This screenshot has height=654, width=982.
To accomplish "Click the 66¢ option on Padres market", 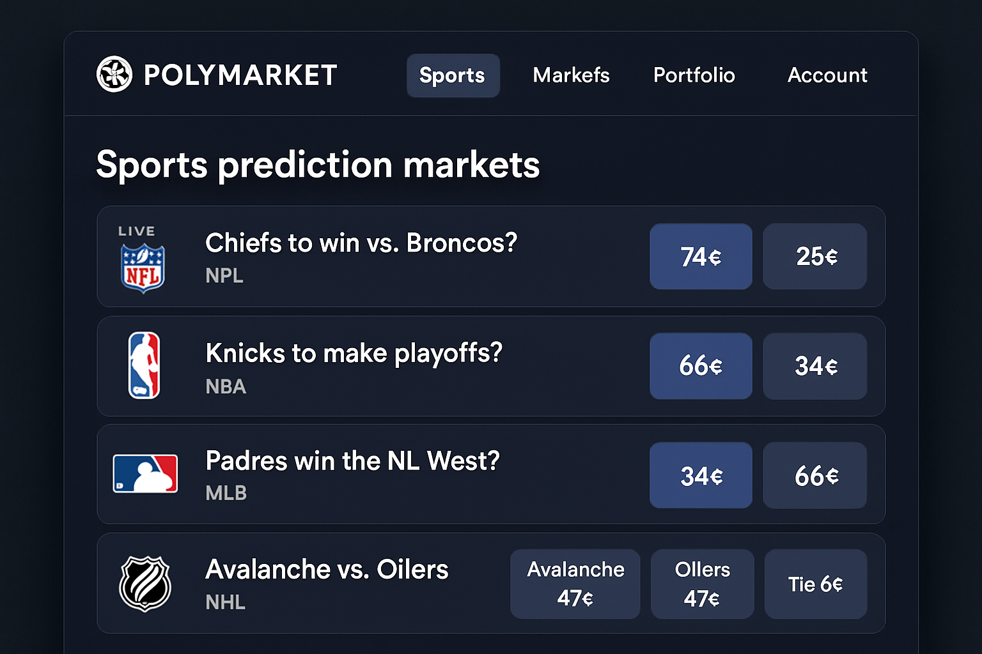I will click(814, 475).
